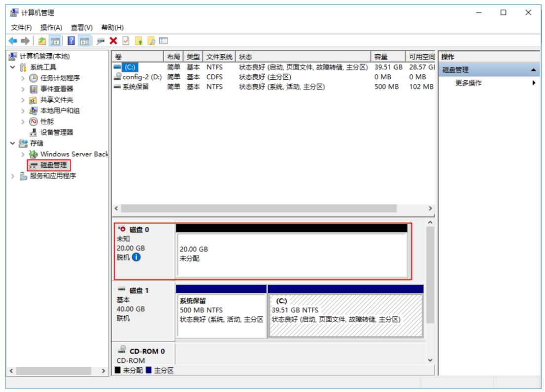Click the 共享文件夹 icon in tree
The image size is (545, 392).
pos(33,100)
